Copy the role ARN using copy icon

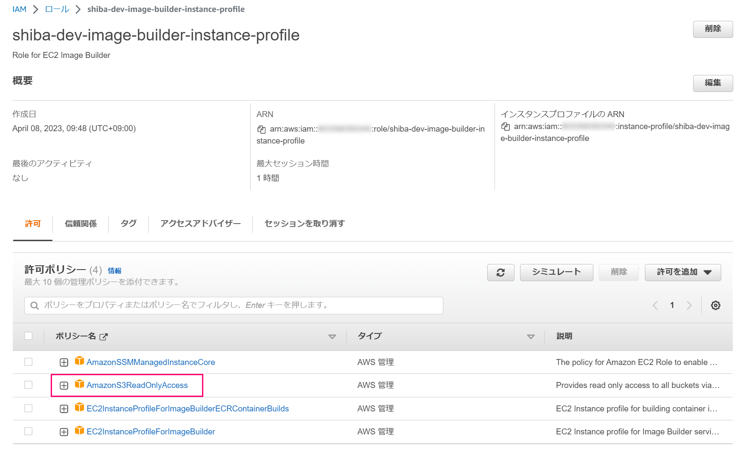261,129
